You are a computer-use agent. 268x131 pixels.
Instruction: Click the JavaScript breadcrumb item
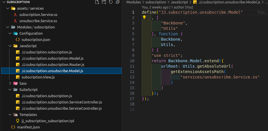click(x=179, y=2)
